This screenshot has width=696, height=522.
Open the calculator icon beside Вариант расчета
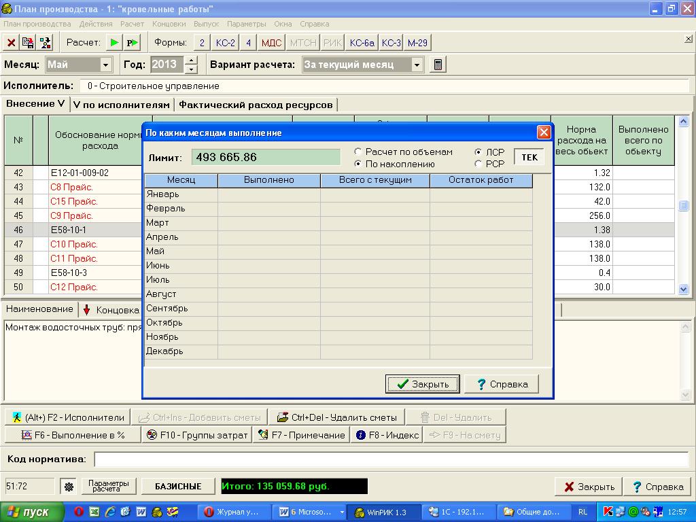point(438,65)
